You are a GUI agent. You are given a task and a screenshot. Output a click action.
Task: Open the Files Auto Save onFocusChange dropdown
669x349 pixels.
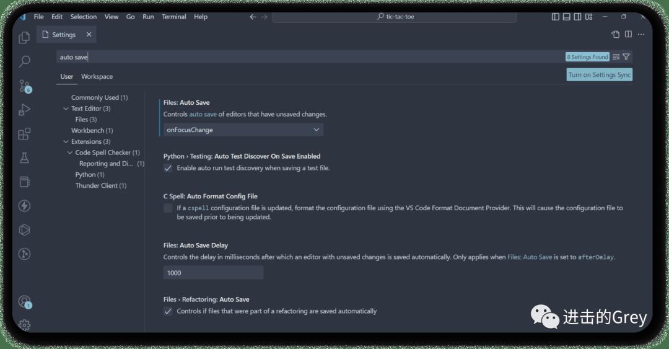coord(243,130)
